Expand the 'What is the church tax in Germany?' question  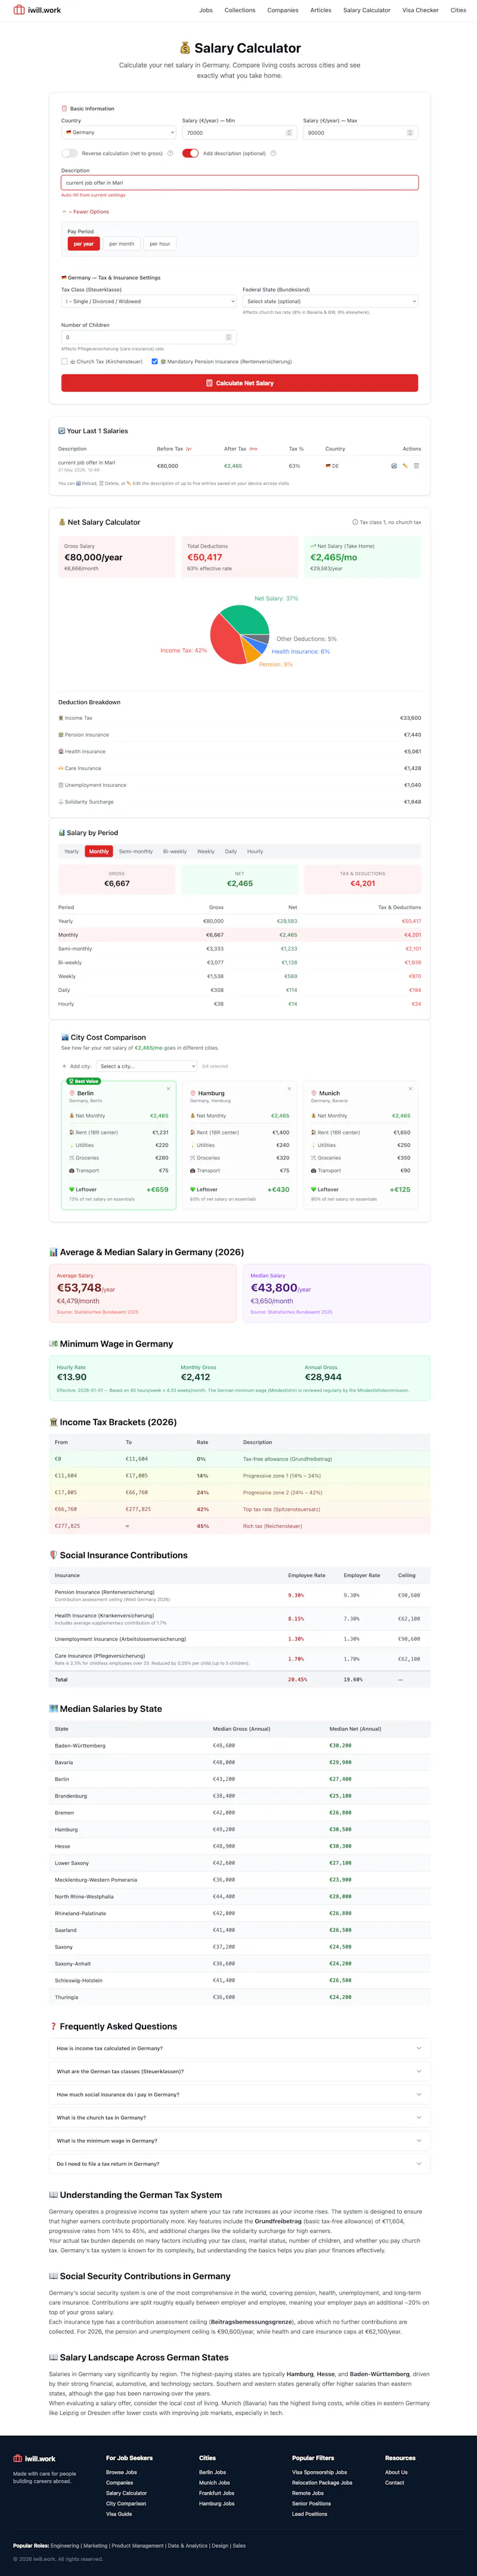click(239, 2118)
